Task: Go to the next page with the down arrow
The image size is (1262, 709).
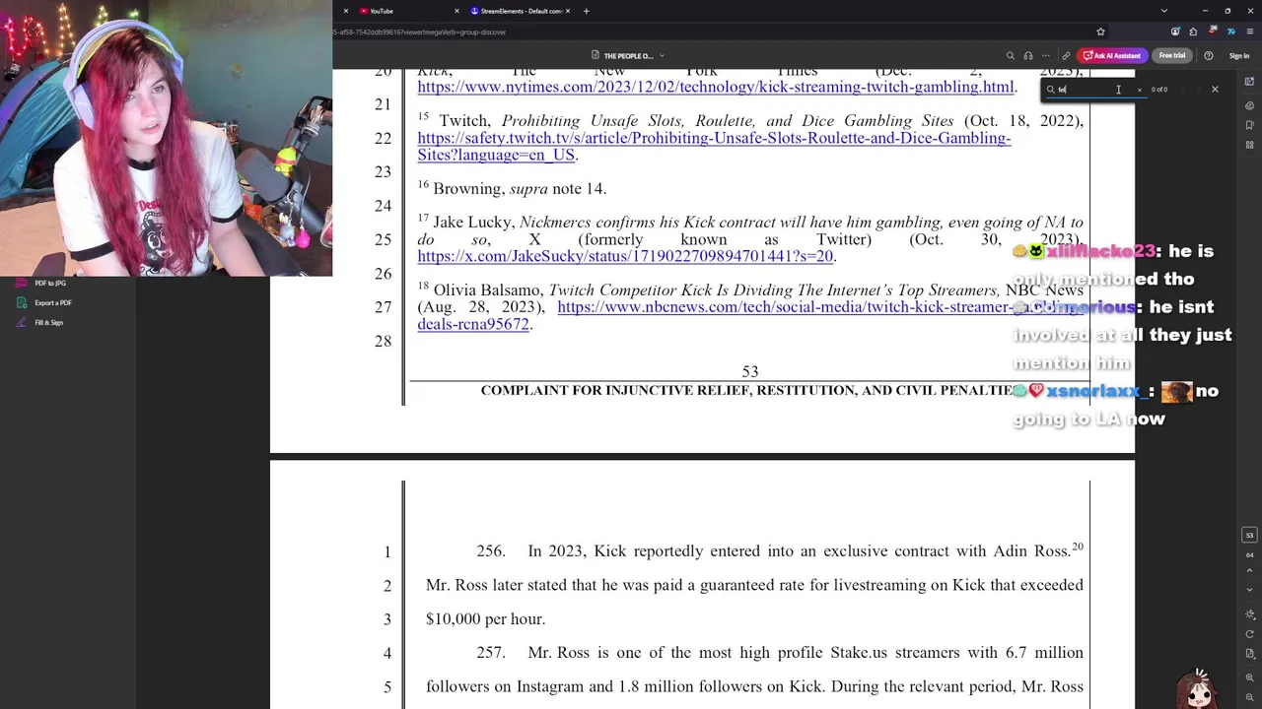Action: tap(1250, 589)
